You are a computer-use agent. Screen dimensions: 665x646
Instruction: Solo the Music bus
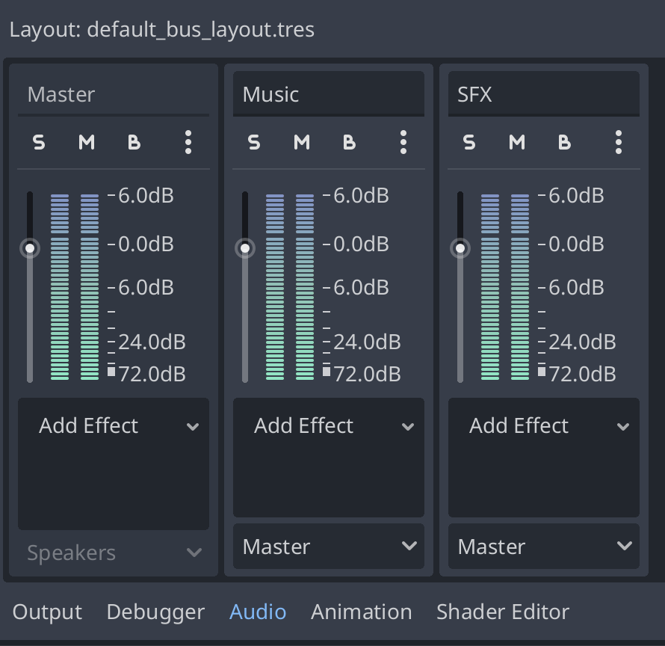pyautogui.click(x=254, y=141)
